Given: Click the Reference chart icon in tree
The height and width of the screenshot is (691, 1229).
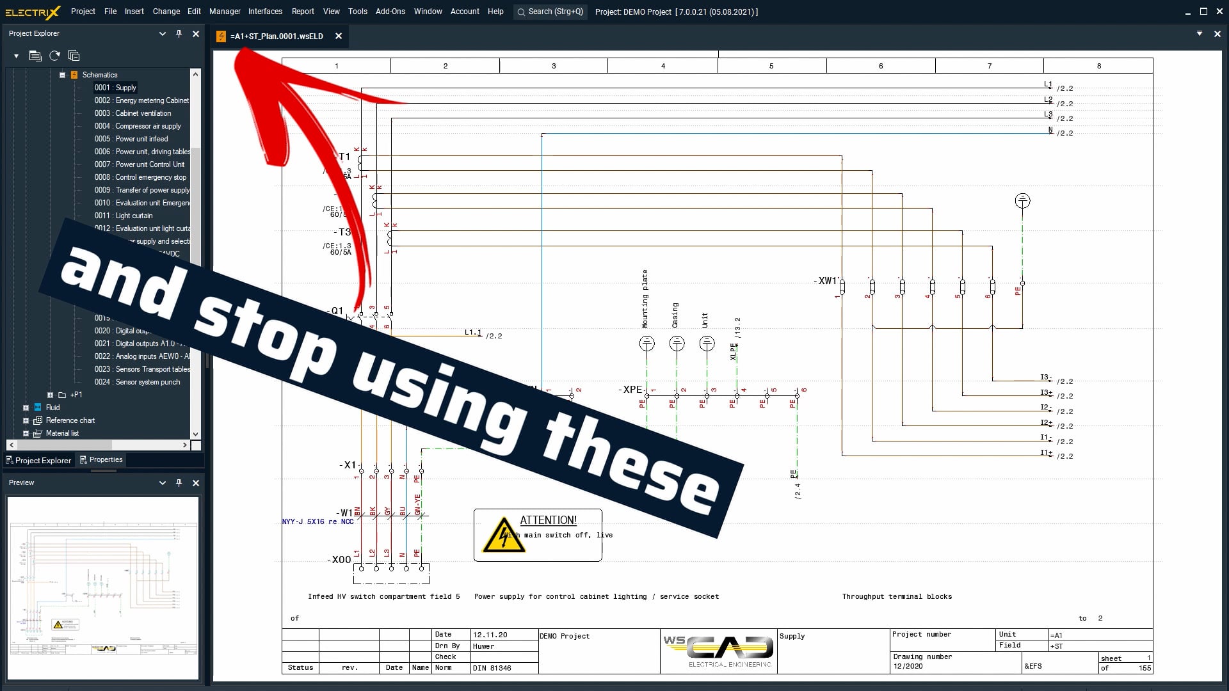Looking at the screenshot, I should 38,420.
